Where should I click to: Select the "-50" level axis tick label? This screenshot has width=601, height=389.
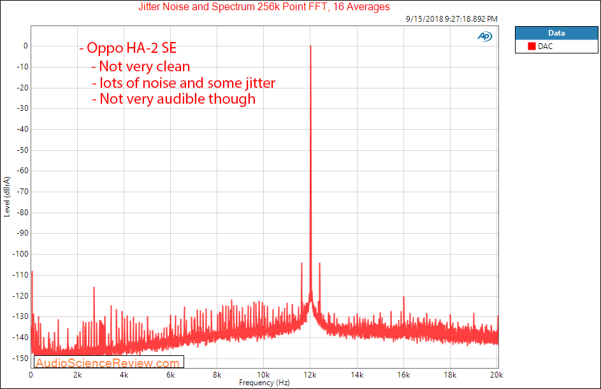[x=22, y=150]
